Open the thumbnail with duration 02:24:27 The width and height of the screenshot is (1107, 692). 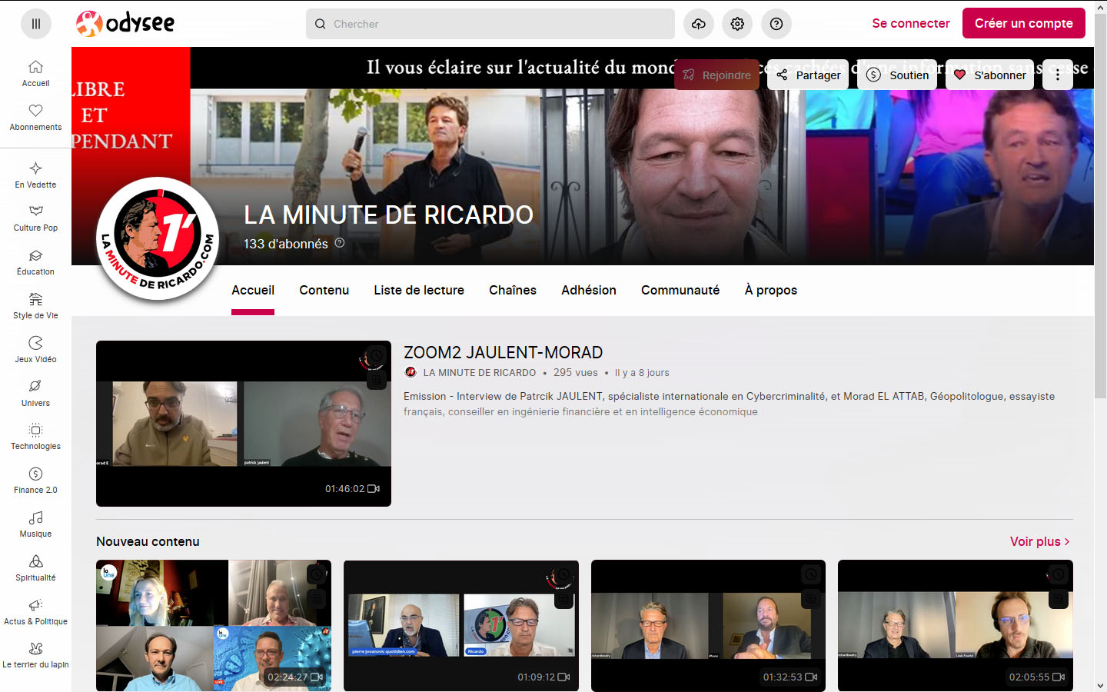(x=214, y=625)
